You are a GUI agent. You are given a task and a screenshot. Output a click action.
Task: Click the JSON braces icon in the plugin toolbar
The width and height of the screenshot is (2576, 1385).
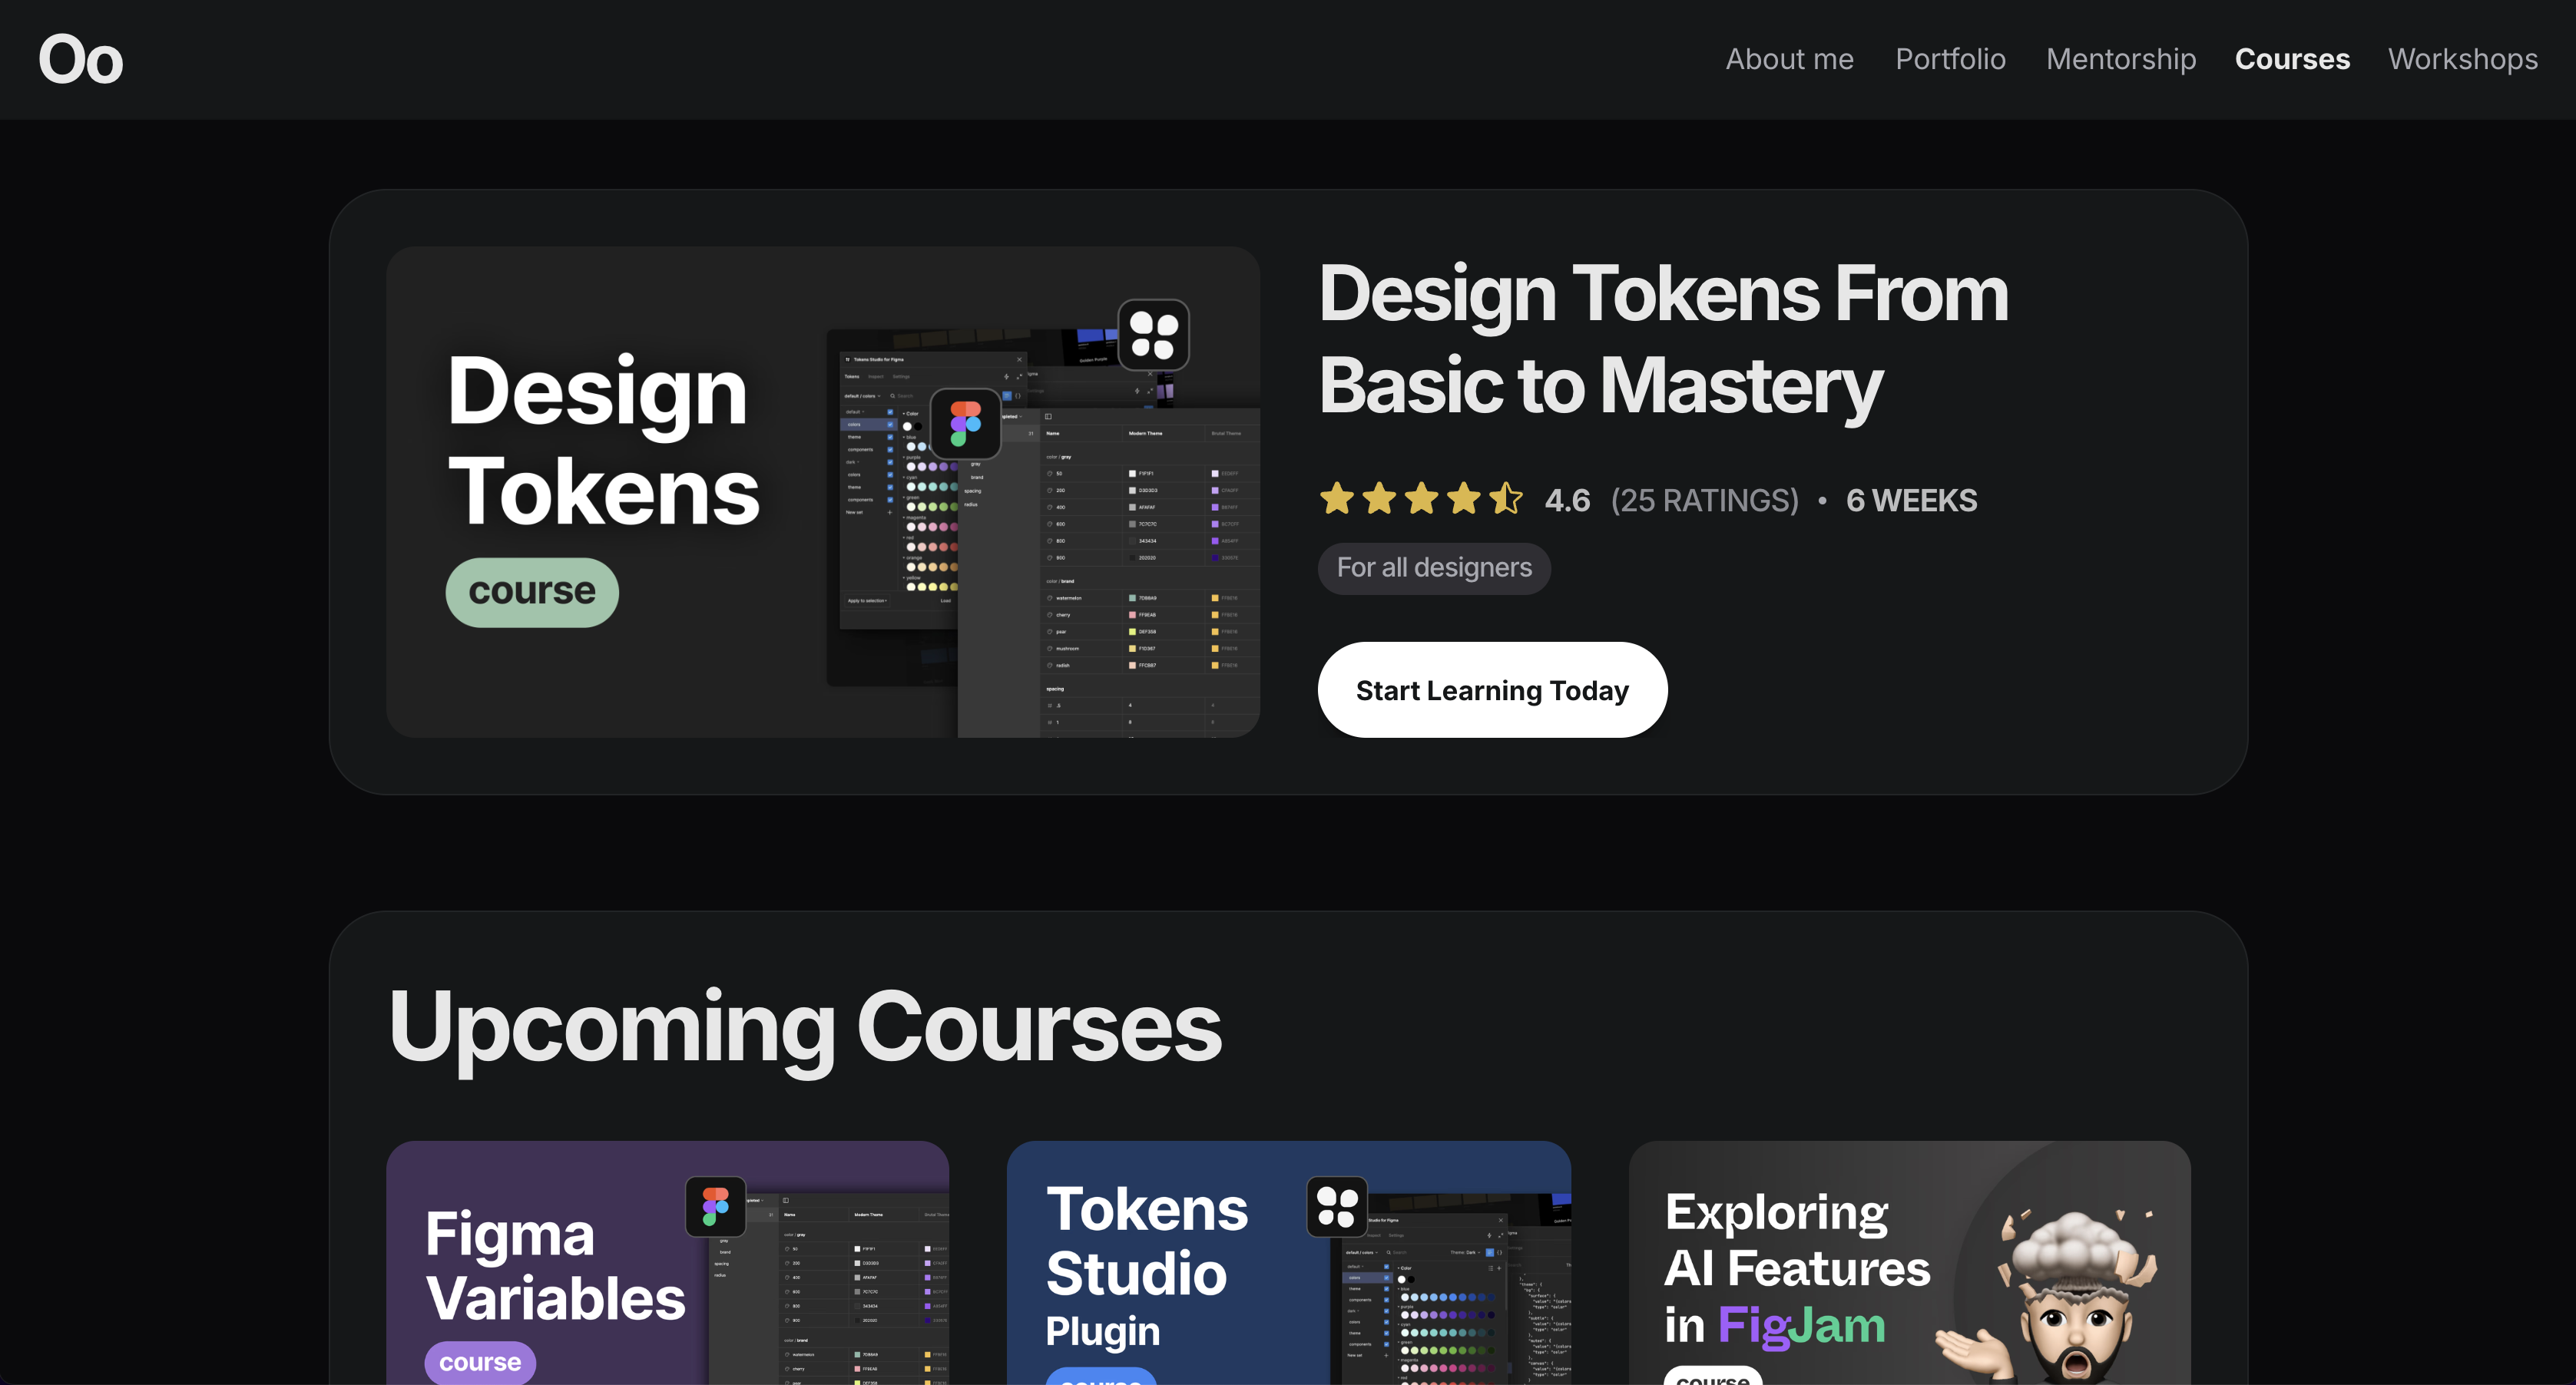(x=1018, y=397)
